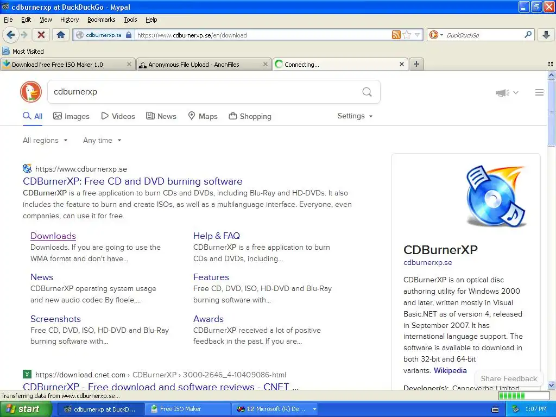556x417 pixels.
Task: Open the Downloads arrow button in toolbar
Action: (546, 35)
